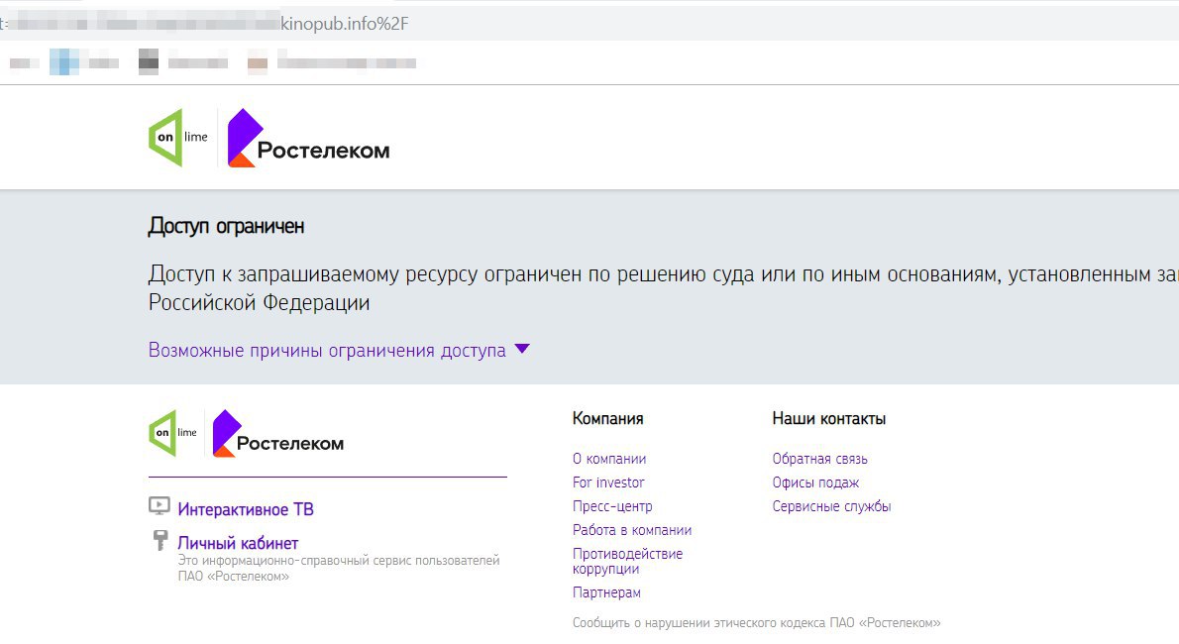This screenshot has width=1179, height=644.
Task: Expand the purple triangle for access restriction reasons
Action: tap(522, 349)
